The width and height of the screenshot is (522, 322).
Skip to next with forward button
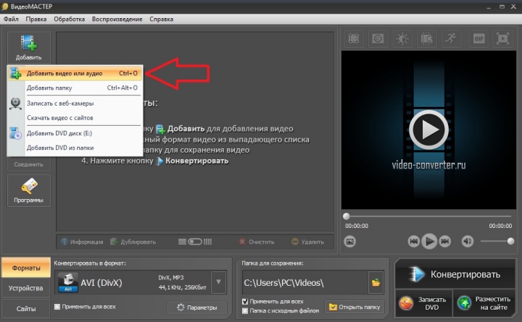[444, 241]
